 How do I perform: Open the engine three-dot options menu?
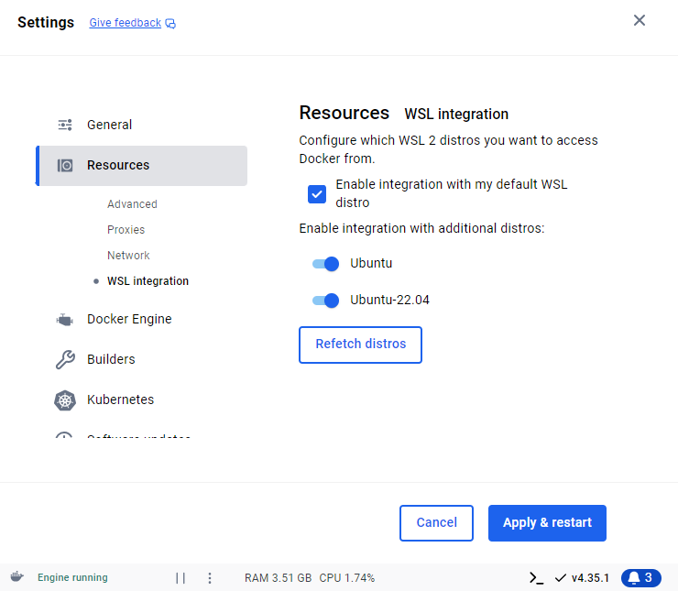pos(210,578)
